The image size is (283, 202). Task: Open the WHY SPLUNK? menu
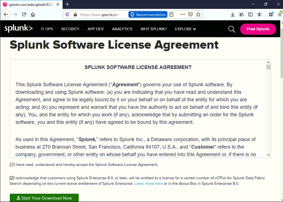[x=154, y=29]
